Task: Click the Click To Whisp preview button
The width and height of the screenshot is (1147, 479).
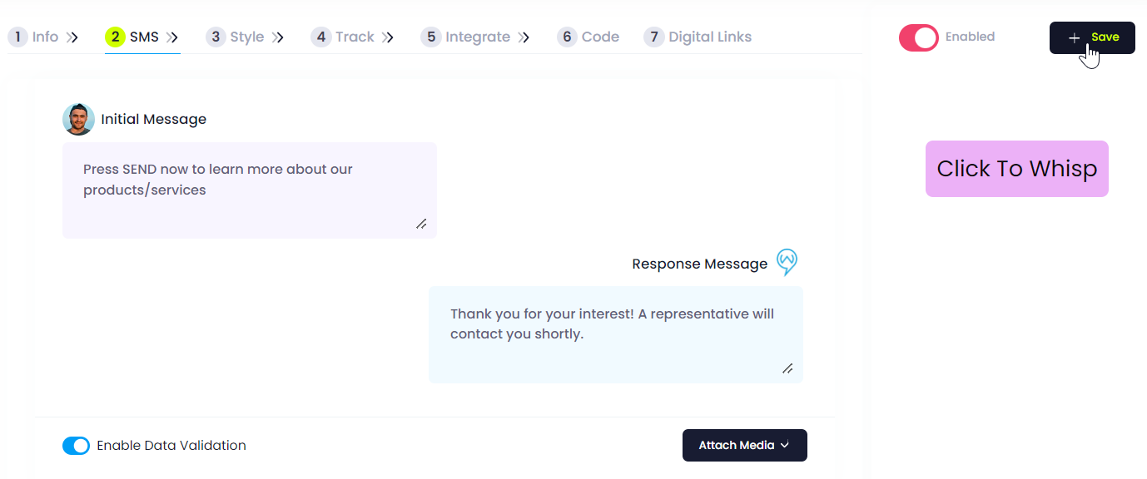Action: point(1017,169)
